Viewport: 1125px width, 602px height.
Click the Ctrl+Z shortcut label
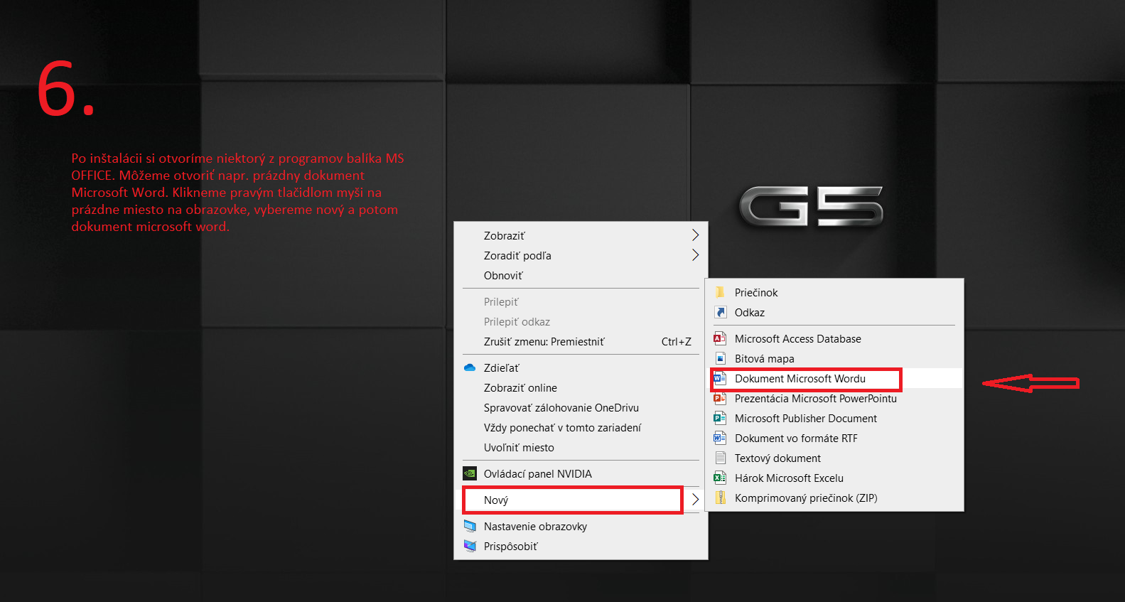(676, 341)
